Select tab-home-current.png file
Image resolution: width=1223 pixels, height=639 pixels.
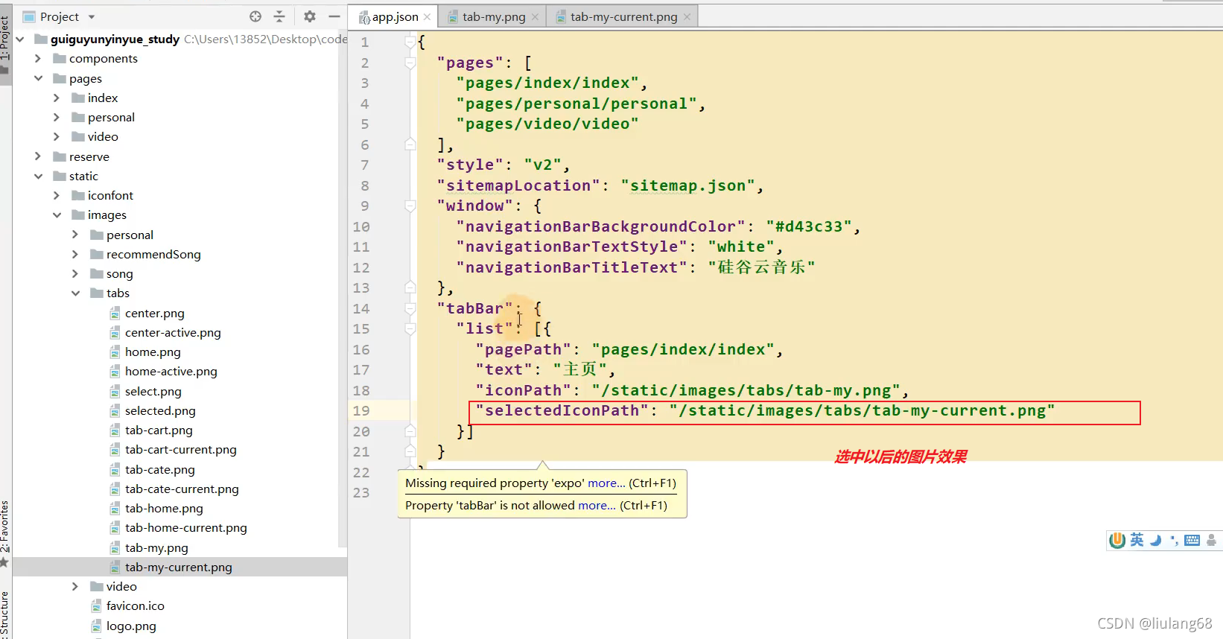click(185, 527)
